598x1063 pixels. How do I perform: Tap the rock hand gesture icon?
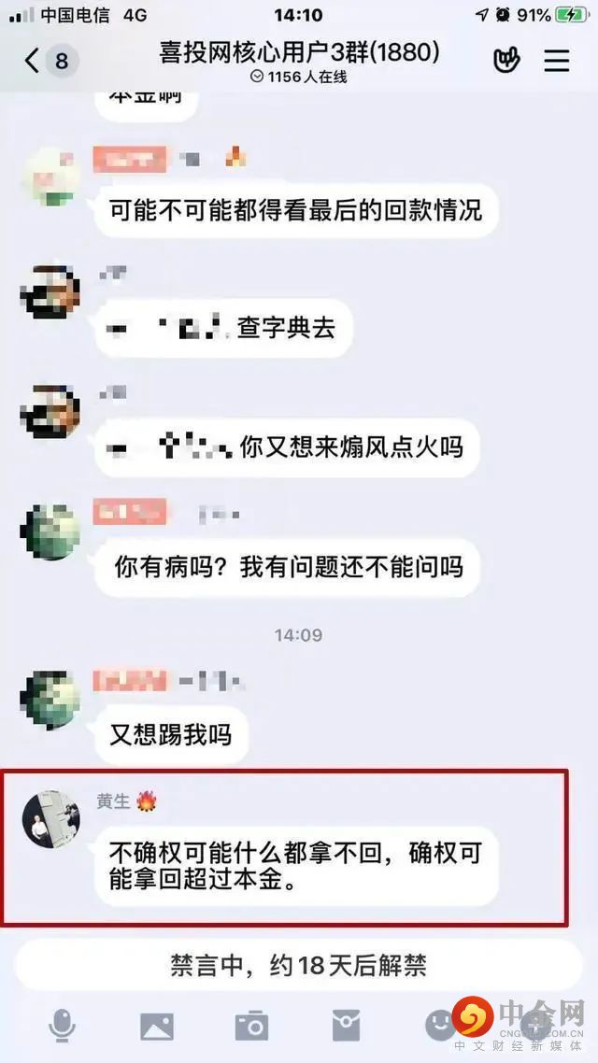tap(505, 61)
